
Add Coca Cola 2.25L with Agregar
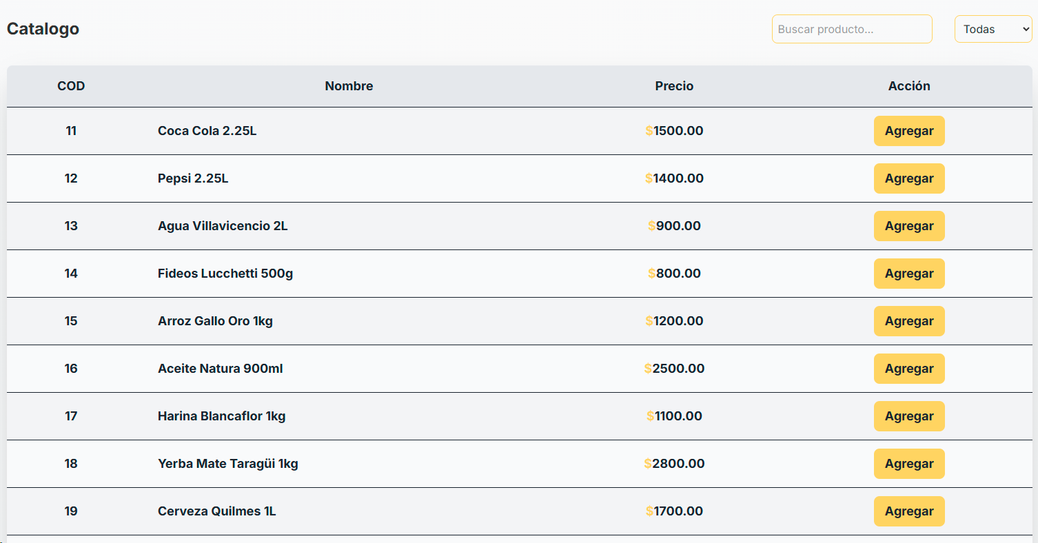(x=909, y=131)
